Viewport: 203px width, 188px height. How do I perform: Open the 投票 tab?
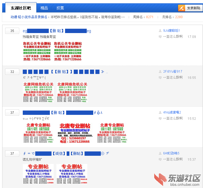coord(60,8)
